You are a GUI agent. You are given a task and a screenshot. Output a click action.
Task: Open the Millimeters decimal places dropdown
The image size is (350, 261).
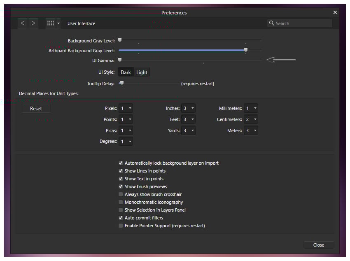pos(251,108)
